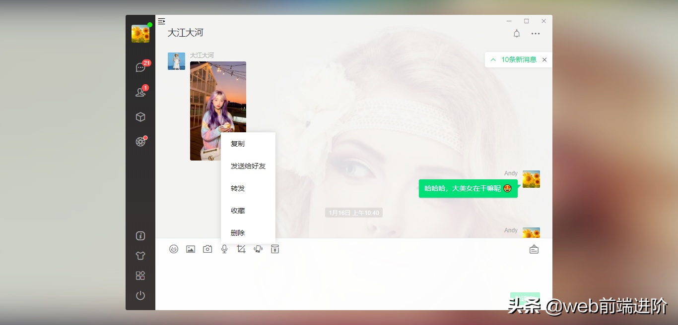Click the power logout icon
Viewport: 678px width, 325px height.
click(x=140, y=295)
